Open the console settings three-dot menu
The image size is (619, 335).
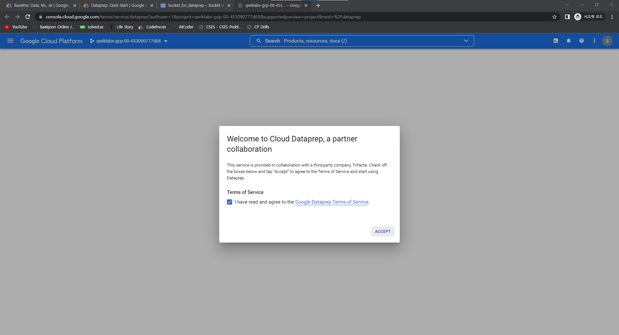(594, 41)
